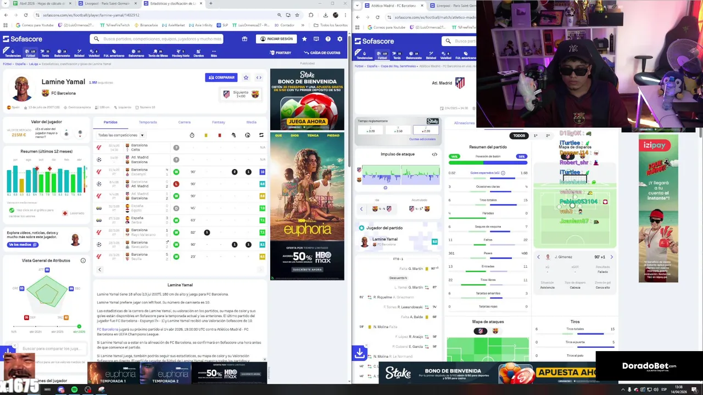Expand Todas las competiciones dropdown
Viewport: 703px width, 395px height.
pos(121,135)
